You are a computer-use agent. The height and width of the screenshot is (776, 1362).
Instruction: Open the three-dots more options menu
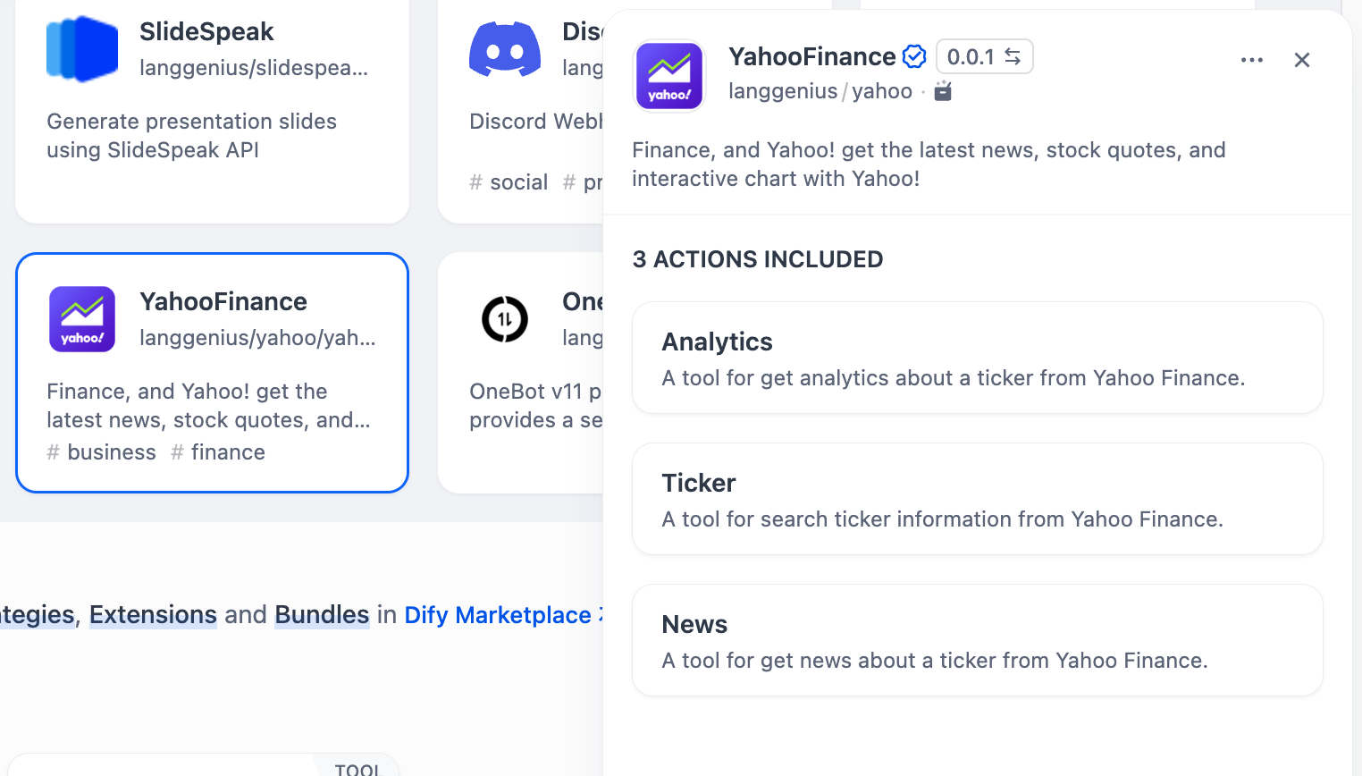[x=1251, y=60]
